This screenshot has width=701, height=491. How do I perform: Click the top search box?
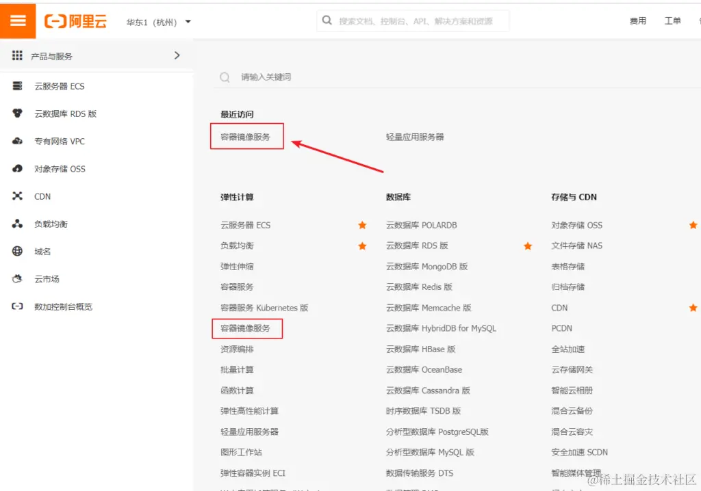(413, 21)
